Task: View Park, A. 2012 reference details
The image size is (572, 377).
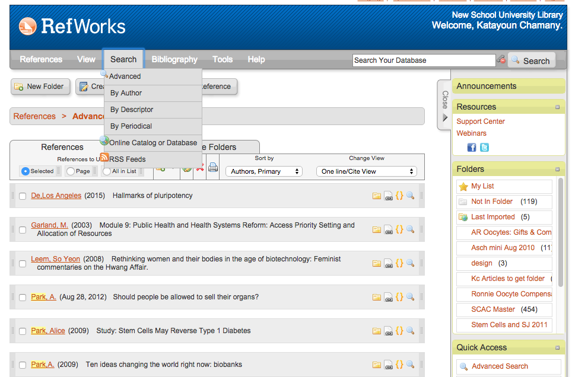Action: tap(411, 297)
